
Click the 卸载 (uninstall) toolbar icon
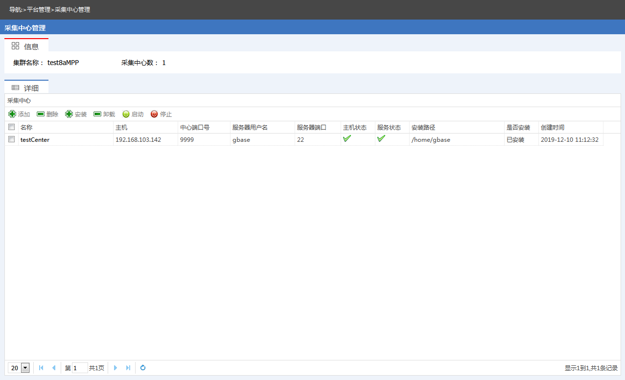(x=97, y=114)
